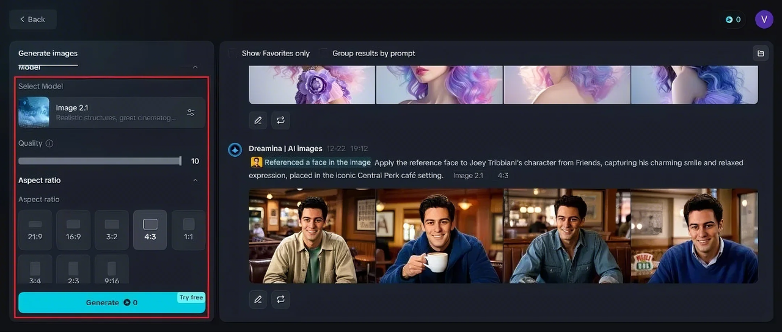Edit prompt of purple hair results
This screenshot has height=332, width=782.
pyautogui.click(x=258, y=120)
